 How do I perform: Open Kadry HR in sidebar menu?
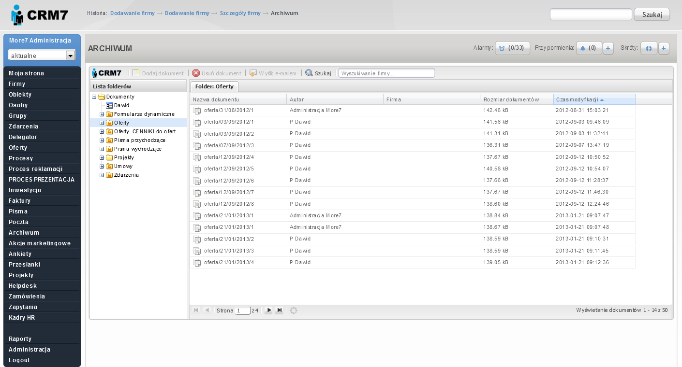tap(42, 318)
